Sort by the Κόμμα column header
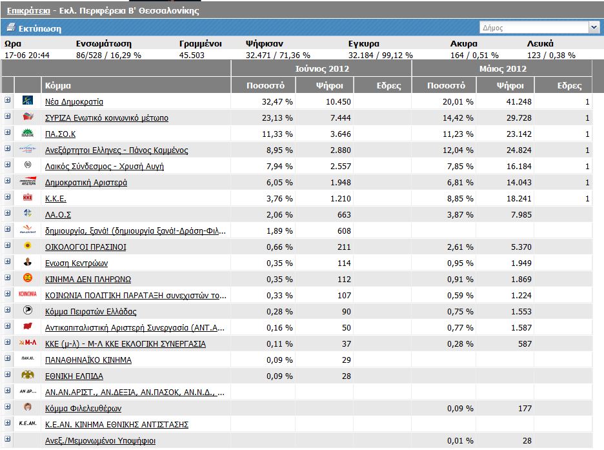Image resolution: width=604 pixels, height=450 pixels. click(x=58, y=85)
